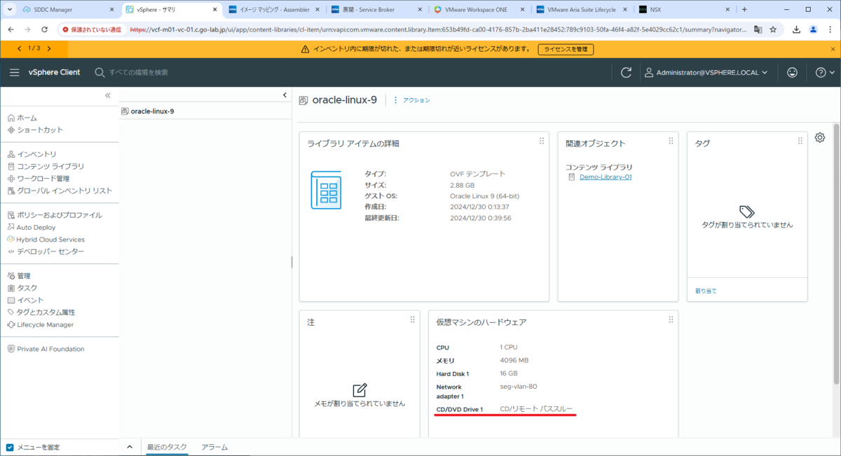Image resolution: width=841 pixels, height=456 pixels.
Task: Click the note edit pencil icon
Action: (x=360, y=390)
